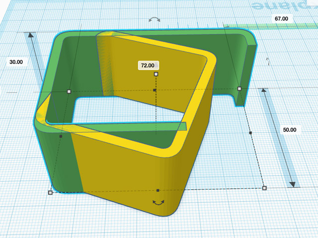Select the top-right corner resize handle
Image resolution: width=318 pixels, height=238 pixels.
(x=239, y=89)
